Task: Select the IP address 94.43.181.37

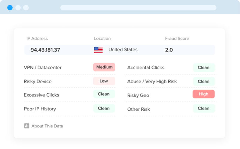Action: coord(45,50)
